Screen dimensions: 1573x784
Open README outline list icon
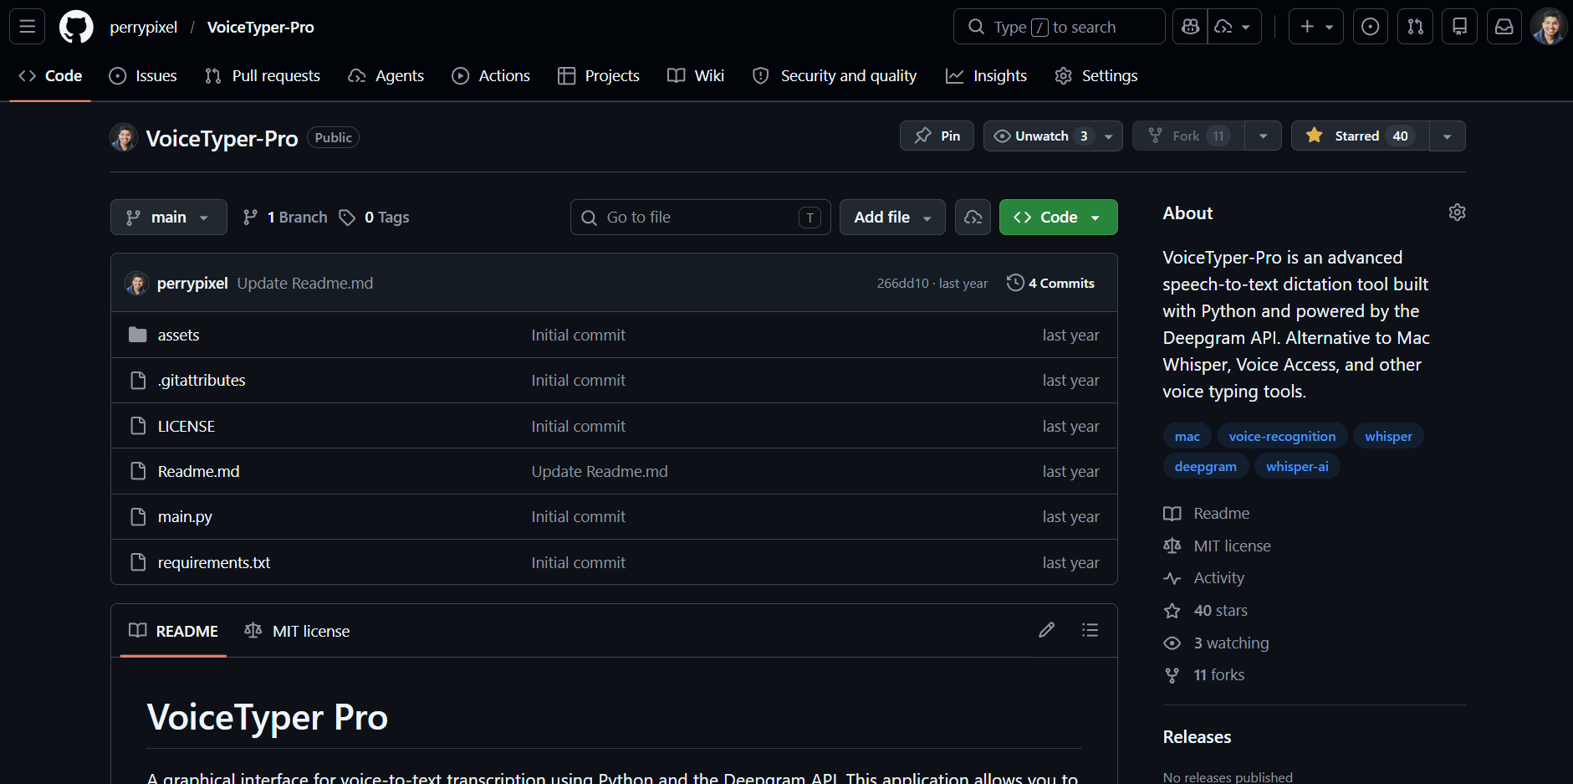pyautogui.click(x=1090, y=630)
